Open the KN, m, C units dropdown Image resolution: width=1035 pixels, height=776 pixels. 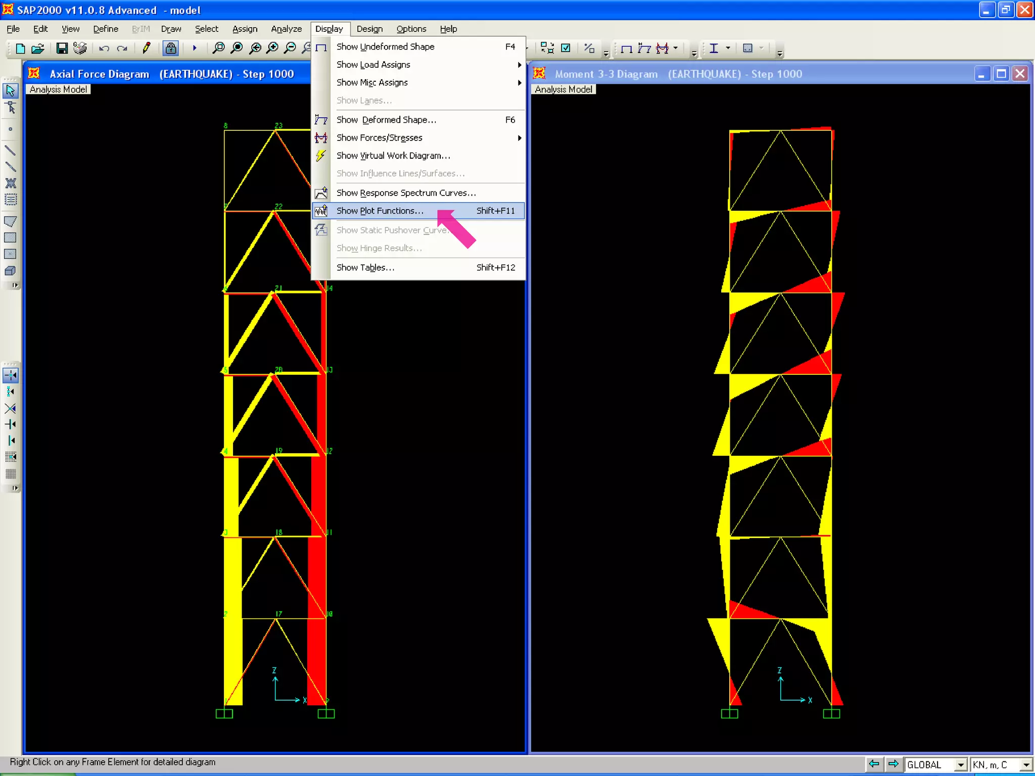pyautogui.click(x=1026, y=765)
